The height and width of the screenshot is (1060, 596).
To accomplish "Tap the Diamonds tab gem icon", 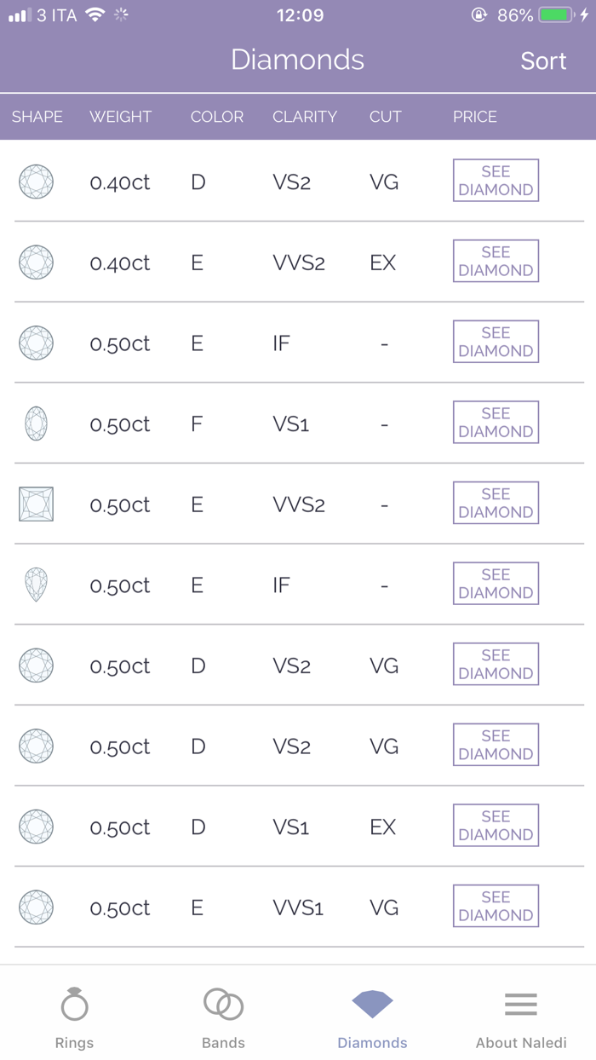I will (372, 1005).
